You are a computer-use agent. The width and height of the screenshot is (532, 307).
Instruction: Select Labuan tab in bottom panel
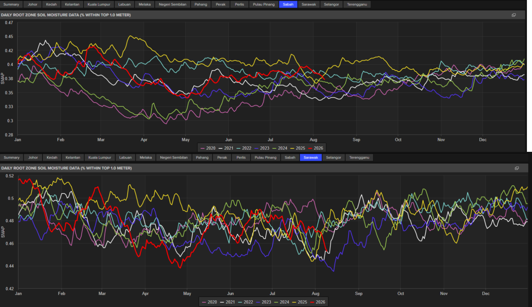pos(126,158)
